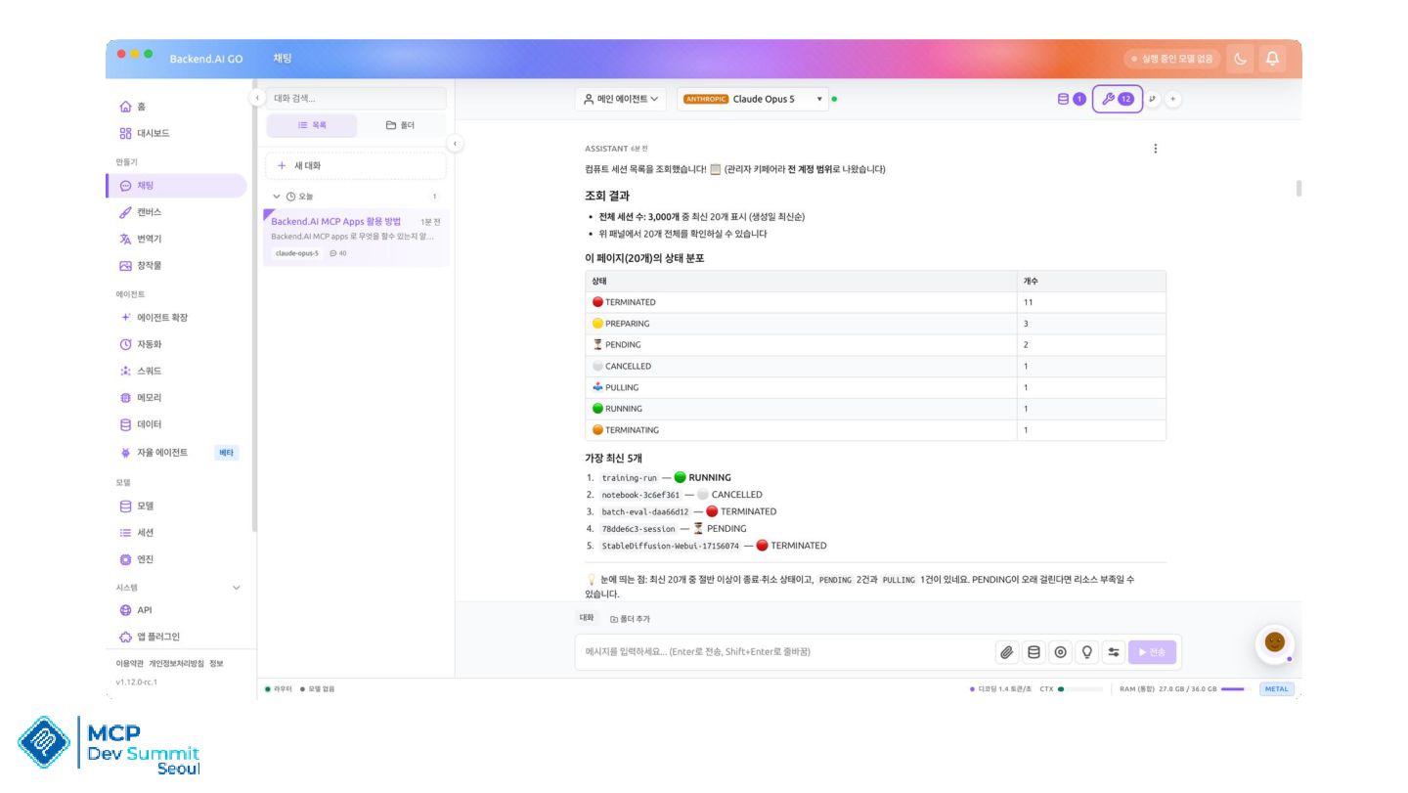Click the database icon in the message bar
The width and height of the screenshot is (1408, 793).
click(1034, 652)
